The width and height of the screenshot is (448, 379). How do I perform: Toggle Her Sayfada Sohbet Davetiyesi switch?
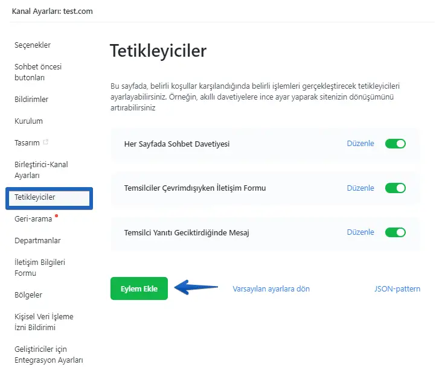click(x=395, y=144)
